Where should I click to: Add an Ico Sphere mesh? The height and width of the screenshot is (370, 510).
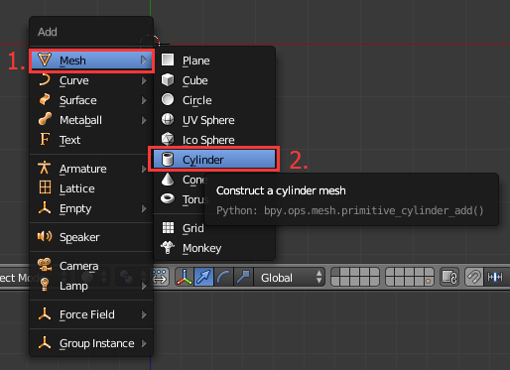pyautogui.click(x=214, y=140)
